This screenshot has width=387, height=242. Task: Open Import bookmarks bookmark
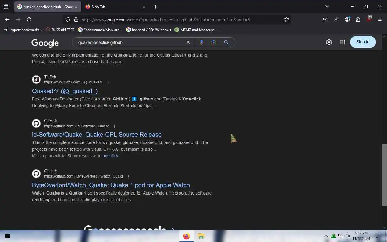click(x=23, y=30)
